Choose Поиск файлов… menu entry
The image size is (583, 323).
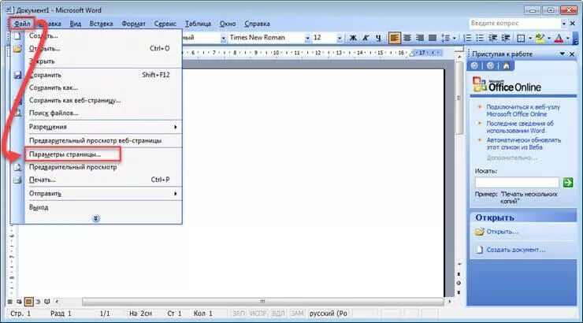pyautogui.click(x=104, y=113)
